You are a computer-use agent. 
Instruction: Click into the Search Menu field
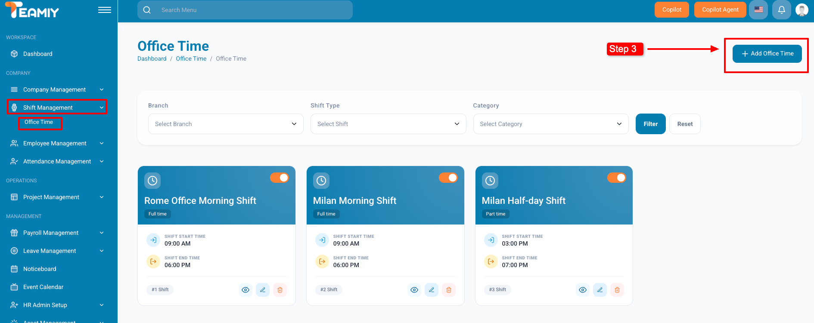250,10
